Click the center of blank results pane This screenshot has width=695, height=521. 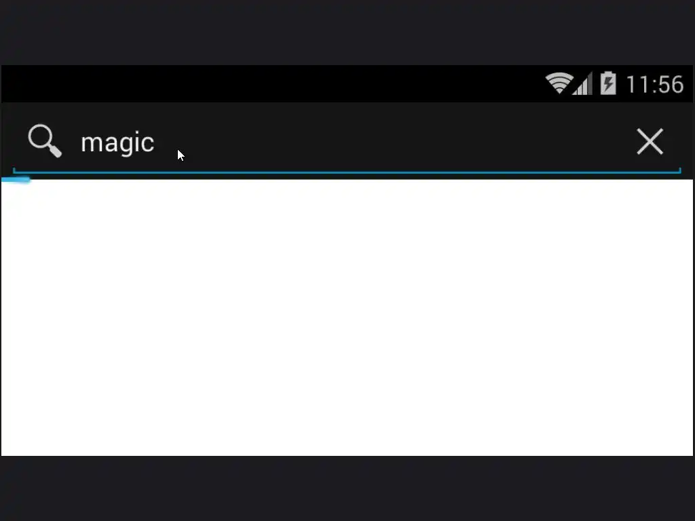click(347, 317)
